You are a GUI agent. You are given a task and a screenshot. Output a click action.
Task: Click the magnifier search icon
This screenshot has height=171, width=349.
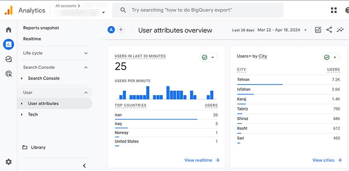[123, 10]
